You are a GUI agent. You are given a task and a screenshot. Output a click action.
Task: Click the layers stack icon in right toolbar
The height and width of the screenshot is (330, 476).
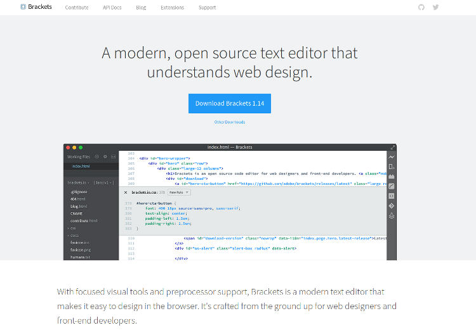392,216
